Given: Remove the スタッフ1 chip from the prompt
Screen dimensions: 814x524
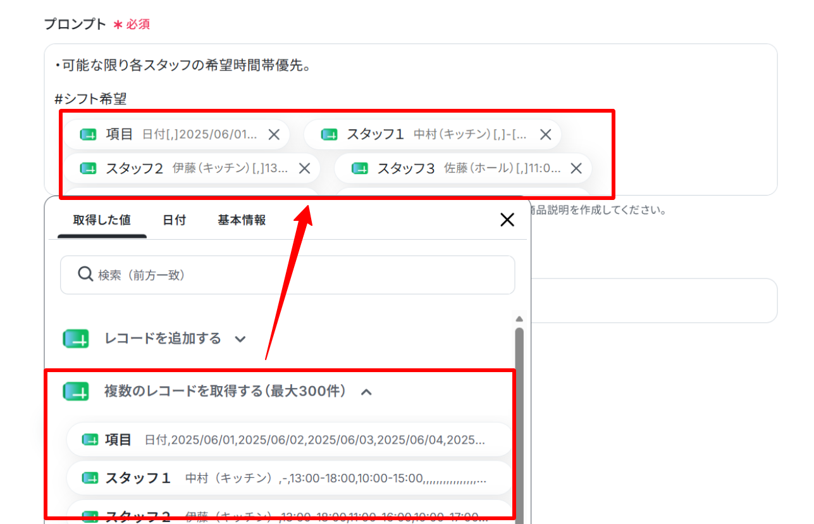Looking at the screenshot, I should pyautogui.click(x=546, y=134).
